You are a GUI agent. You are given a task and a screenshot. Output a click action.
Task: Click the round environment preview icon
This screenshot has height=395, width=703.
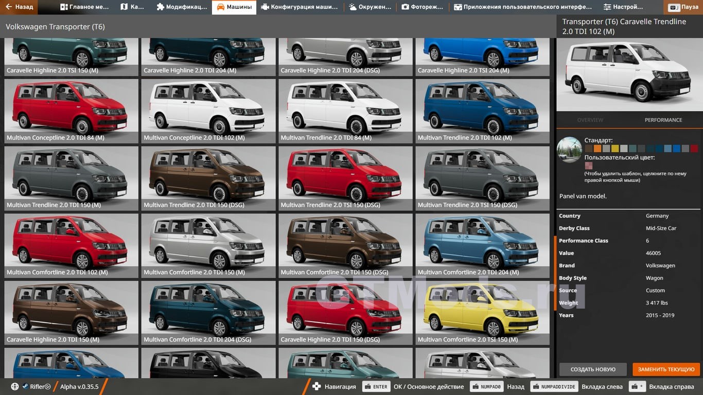click(x=570, y=150)
